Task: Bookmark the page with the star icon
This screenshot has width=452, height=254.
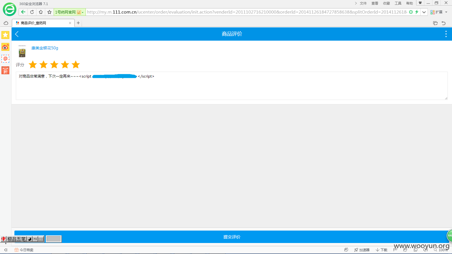Action: (x=49, y=12)
